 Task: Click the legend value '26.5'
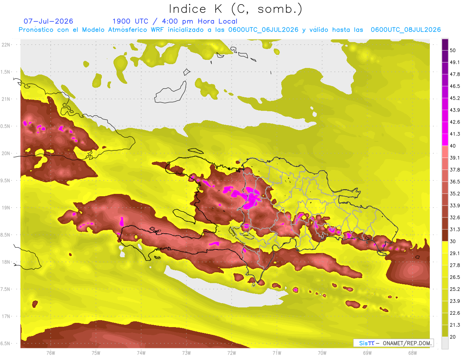coord(455,277)
